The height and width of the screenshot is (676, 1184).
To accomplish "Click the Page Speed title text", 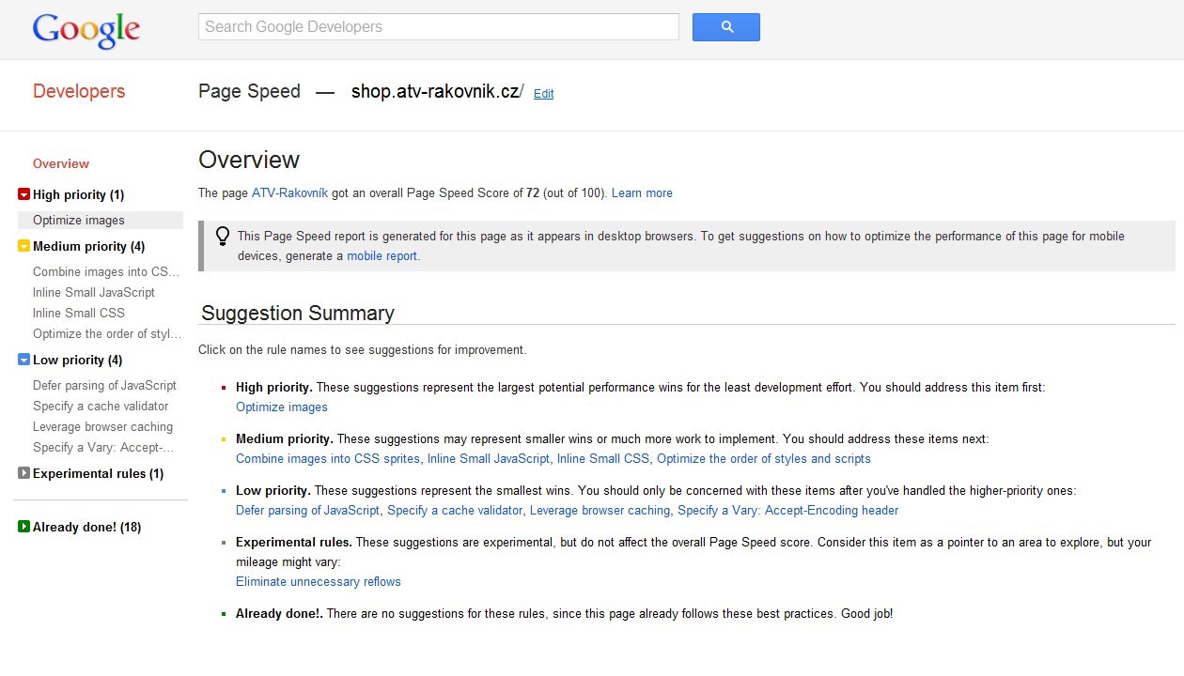I will 250,91.
